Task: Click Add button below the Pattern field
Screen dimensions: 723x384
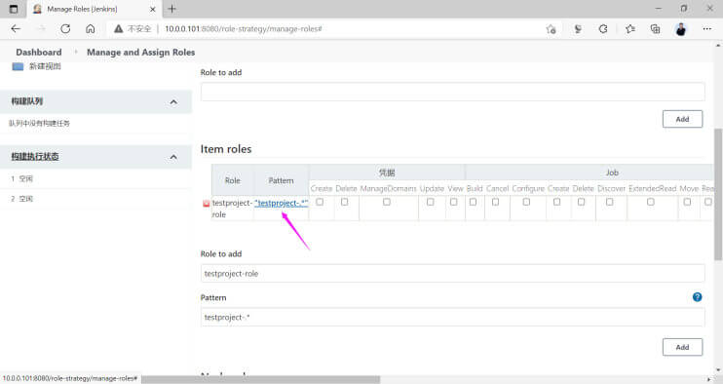Action: (x=682, y=347)
